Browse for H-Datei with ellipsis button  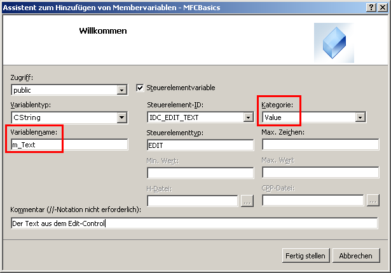[247, 201]
